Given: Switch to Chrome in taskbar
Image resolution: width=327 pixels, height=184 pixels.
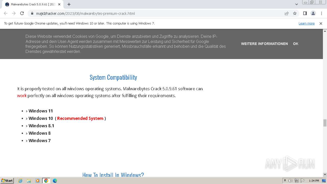Looking at the screenshot, I should [46, 181].
